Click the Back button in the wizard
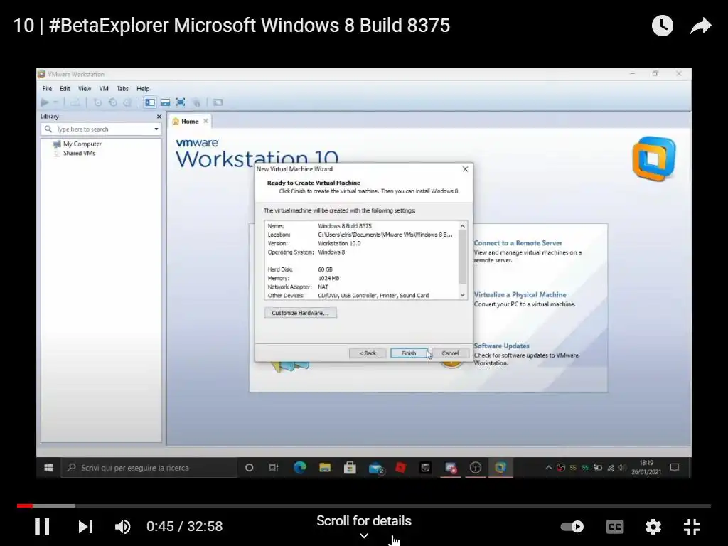 click(x=368, y=353)
